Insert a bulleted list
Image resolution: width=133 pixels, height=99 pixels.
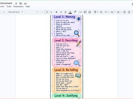(x=112, y=12)
